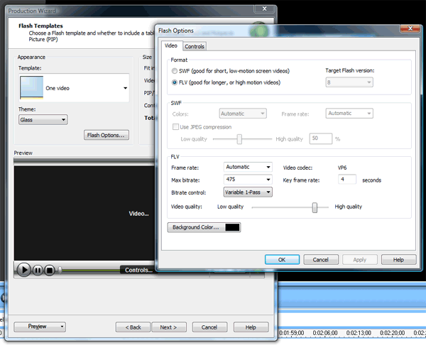
Task: Switch to the Controls tab
Action: 195,46
